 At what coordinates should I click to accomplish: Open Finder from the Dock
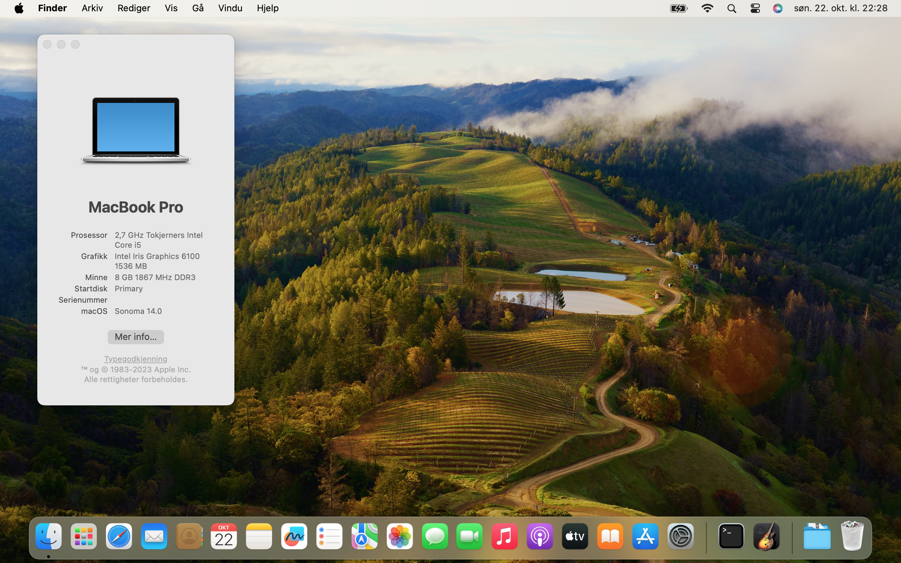49,536
